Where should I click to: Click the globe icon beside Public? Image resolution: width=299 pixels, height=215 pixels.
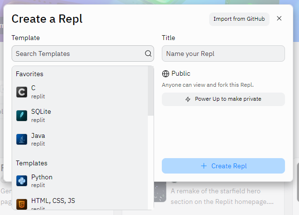tap(166, 74)
